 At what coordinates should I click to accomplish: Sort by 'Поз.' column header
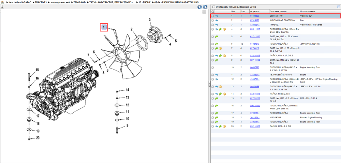pyautogui.click(x=235, y=12)
